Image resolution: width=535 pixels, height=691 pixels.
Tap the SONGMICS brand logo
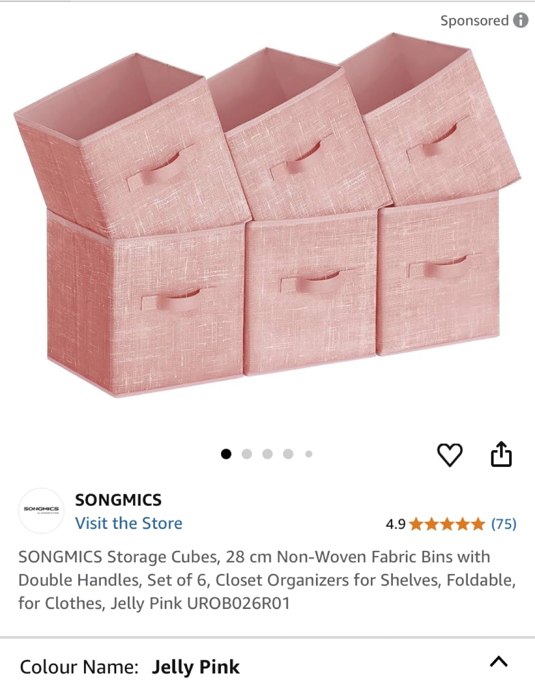(41, 511)
